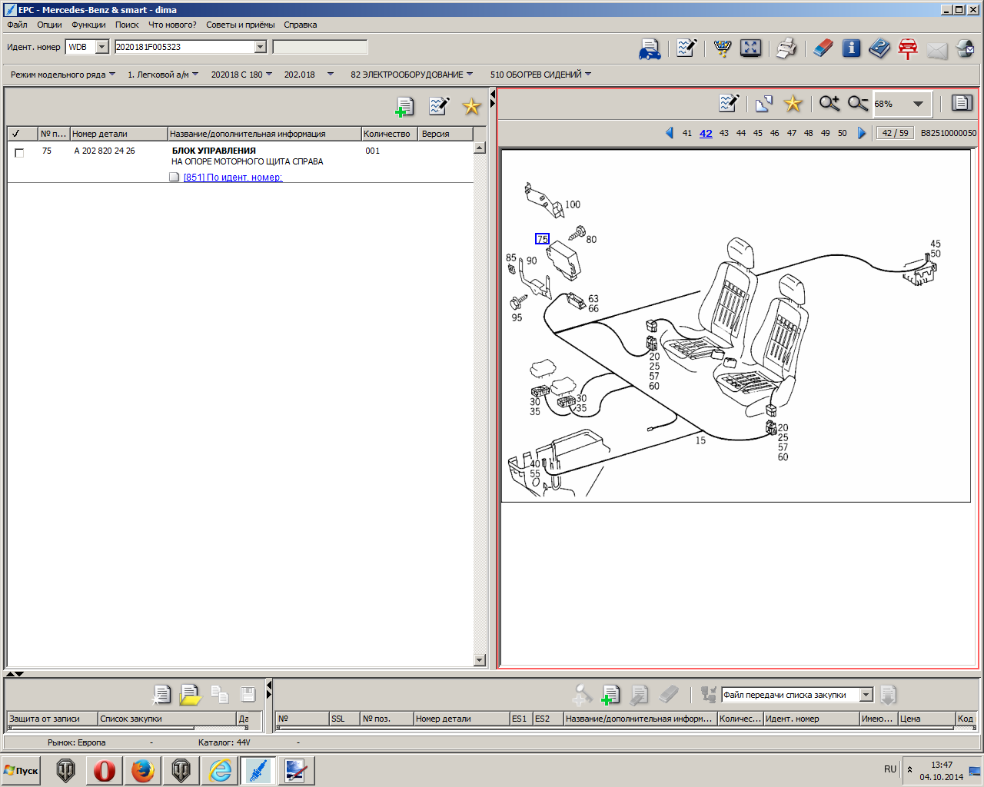The height and width of the screenshot is (787, 984).
Task: Open notes icon in the picture panel
Action: pos(729,103)
